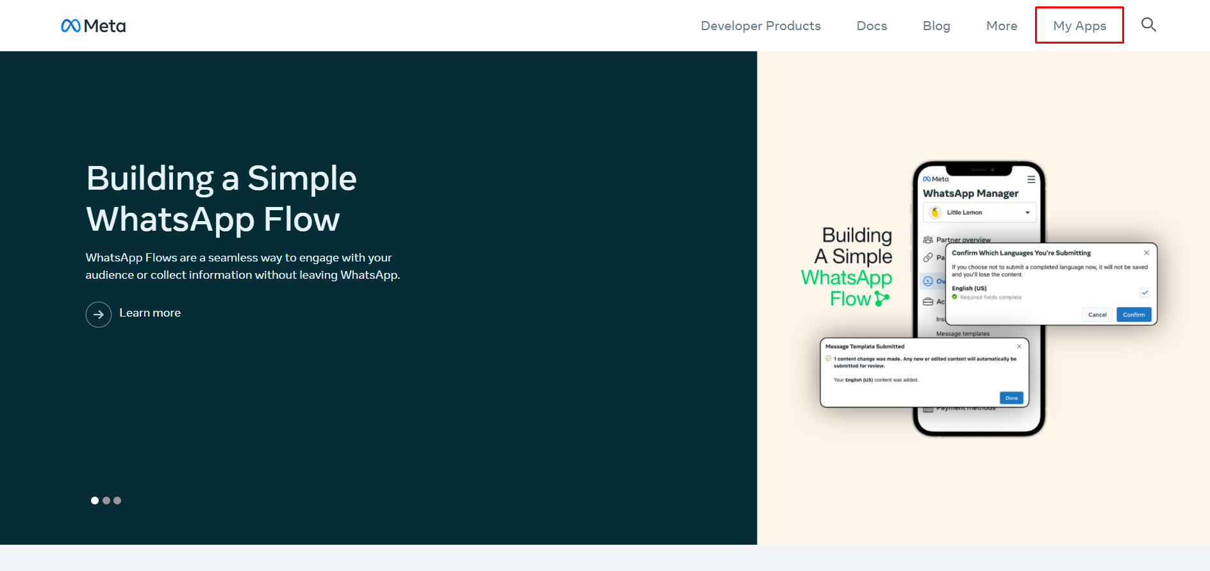
Task: Switch to the second carousel slide dot
Action: point(106,501)
